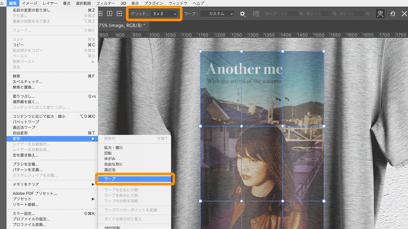Choose コンテンツに応じて拡大・縮小 entry
This screenshot has height=229, width=408.
(52, 116)
